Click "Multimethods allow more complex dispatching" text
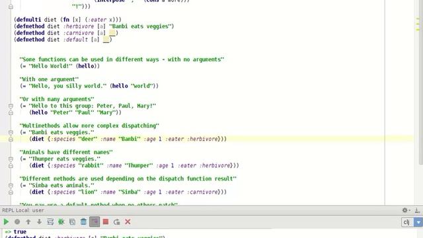Image resolution: width=423 pixels, height=238 pixels. tap(89, 126)
